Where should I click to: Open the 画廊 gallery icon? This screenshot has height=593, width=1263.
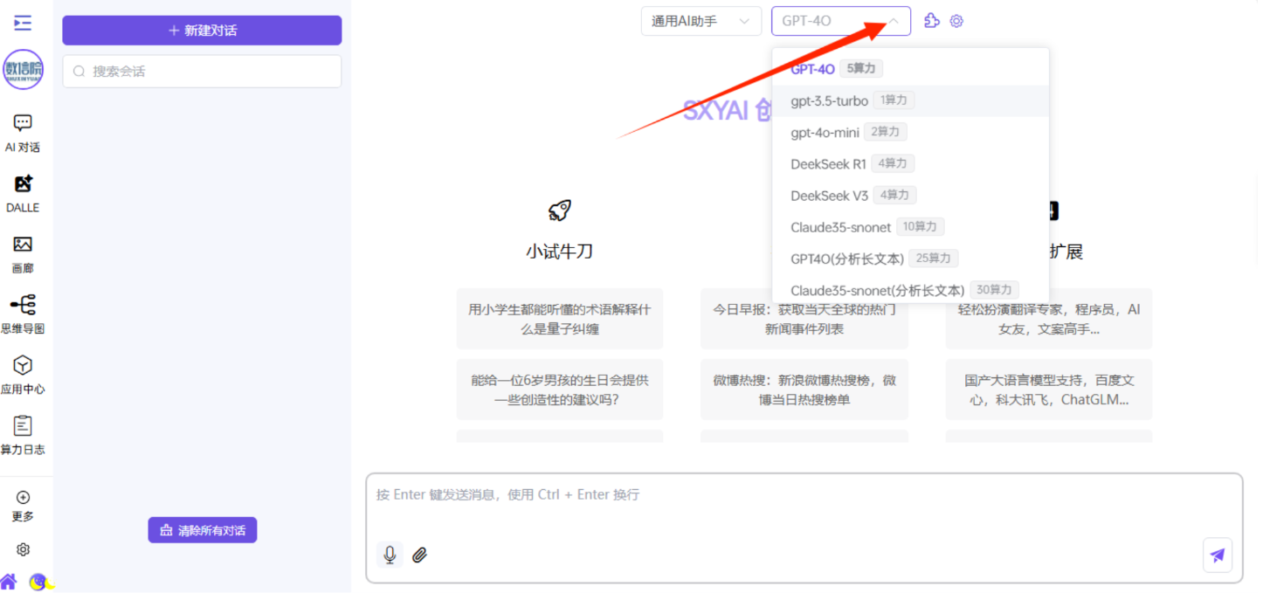pyautogui.click(x=23, y=245)
